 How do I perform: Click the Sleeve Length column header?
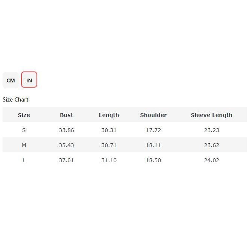[211, 115]
